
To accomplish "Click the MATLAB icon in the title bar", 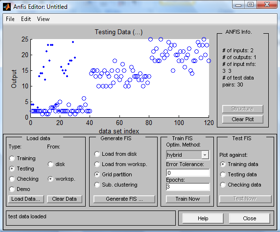I will [x=6, y=7].
